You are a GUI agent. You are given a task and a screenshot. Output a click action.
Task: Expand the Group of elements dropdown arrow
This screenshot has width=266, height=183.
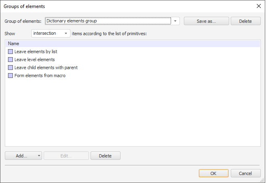point(175,21)
